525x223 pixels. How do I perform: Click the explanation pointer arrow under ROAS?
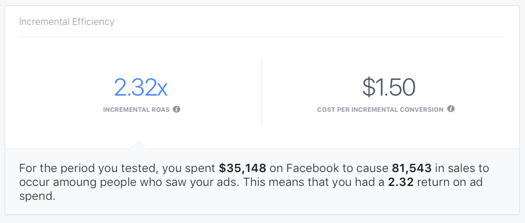pyautogui.click(x=138, y=145)
